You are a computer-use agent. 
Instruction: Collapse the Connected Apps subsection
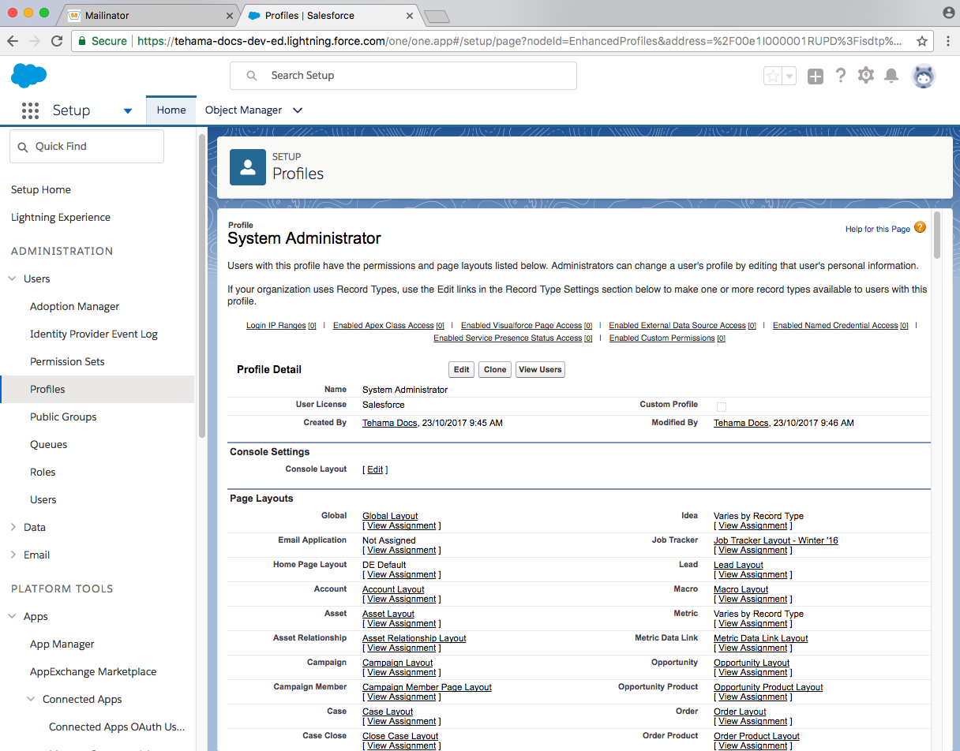[32, 699]
